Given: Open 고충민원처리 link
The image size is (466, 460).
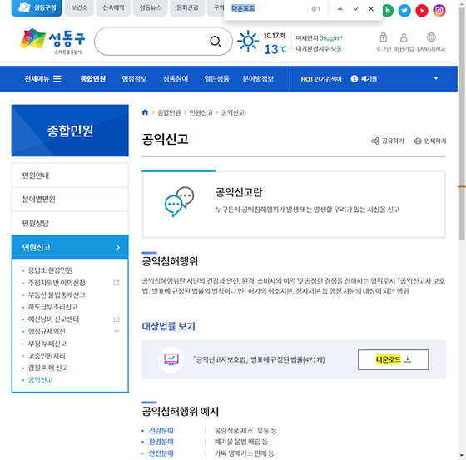Looking at the screenshot, I should coord(47,356).
